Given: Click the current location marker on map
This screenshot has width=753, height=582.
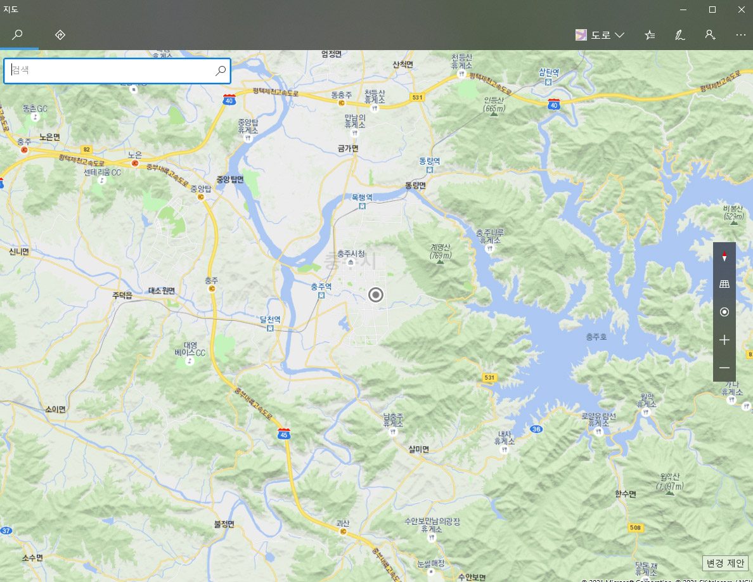Looking at the screenshot, I should [375, 294].
